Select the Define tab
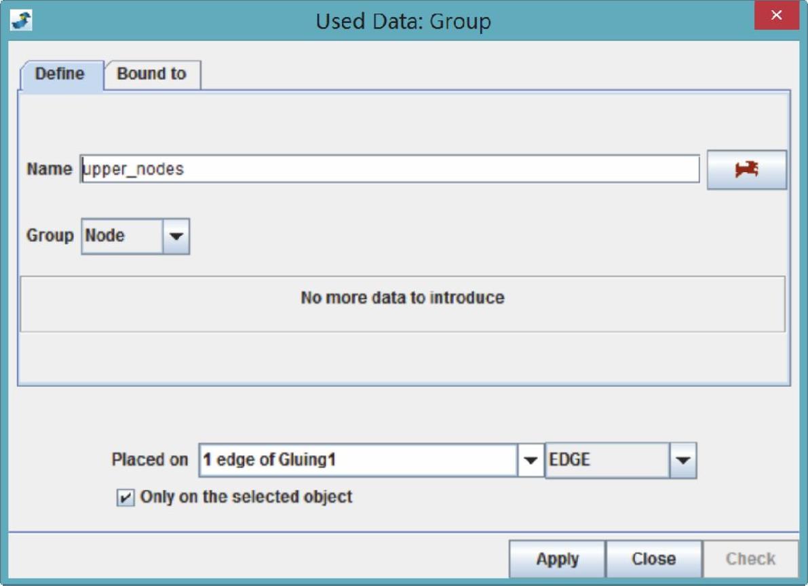This screenshot has width=808, height=586. click(x=60, y=74)
